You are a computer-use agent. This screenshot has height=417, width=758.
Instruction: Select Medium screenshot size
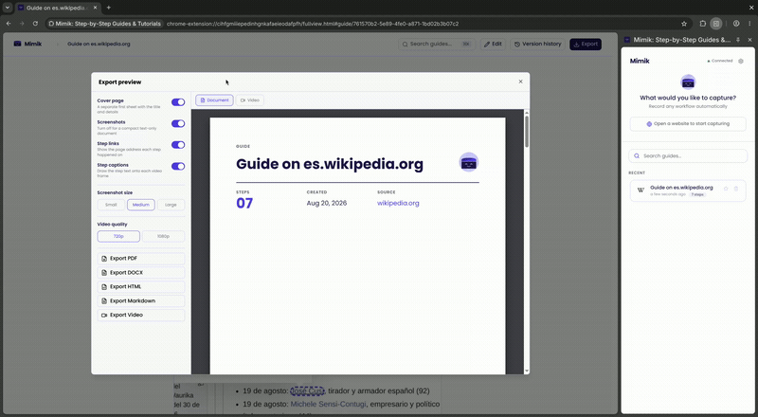[141, 205]
